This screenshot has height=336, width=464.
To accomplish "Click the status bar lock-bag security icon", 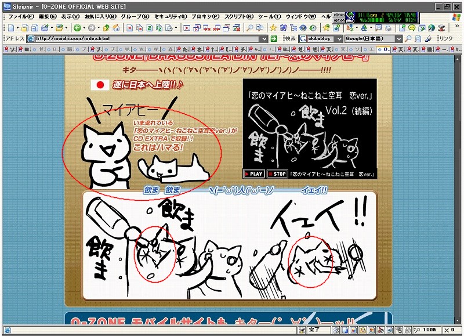I will click(362, 330).
